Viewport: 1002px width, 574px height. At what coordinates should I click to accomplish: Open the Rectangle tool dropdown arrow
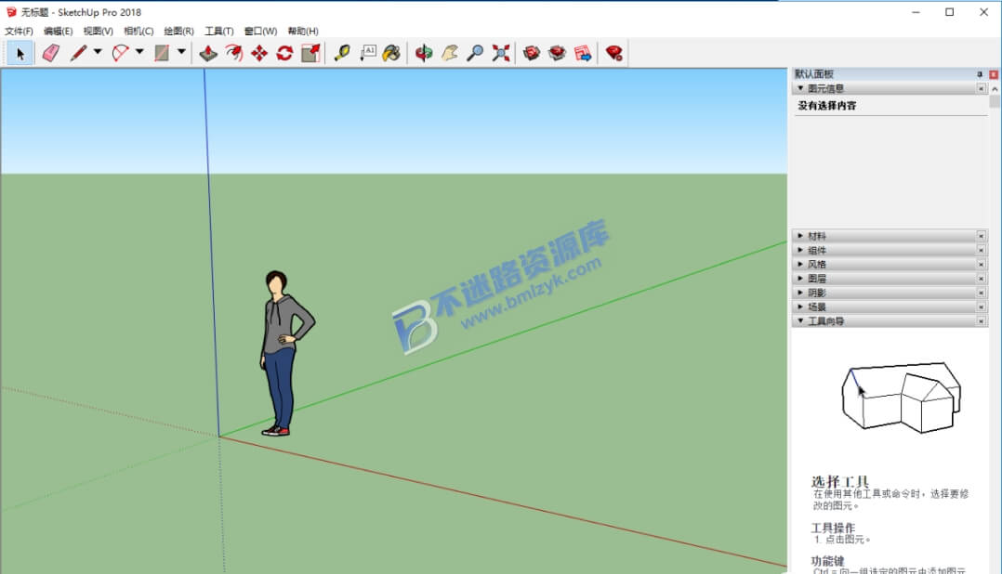click(181, 52)
